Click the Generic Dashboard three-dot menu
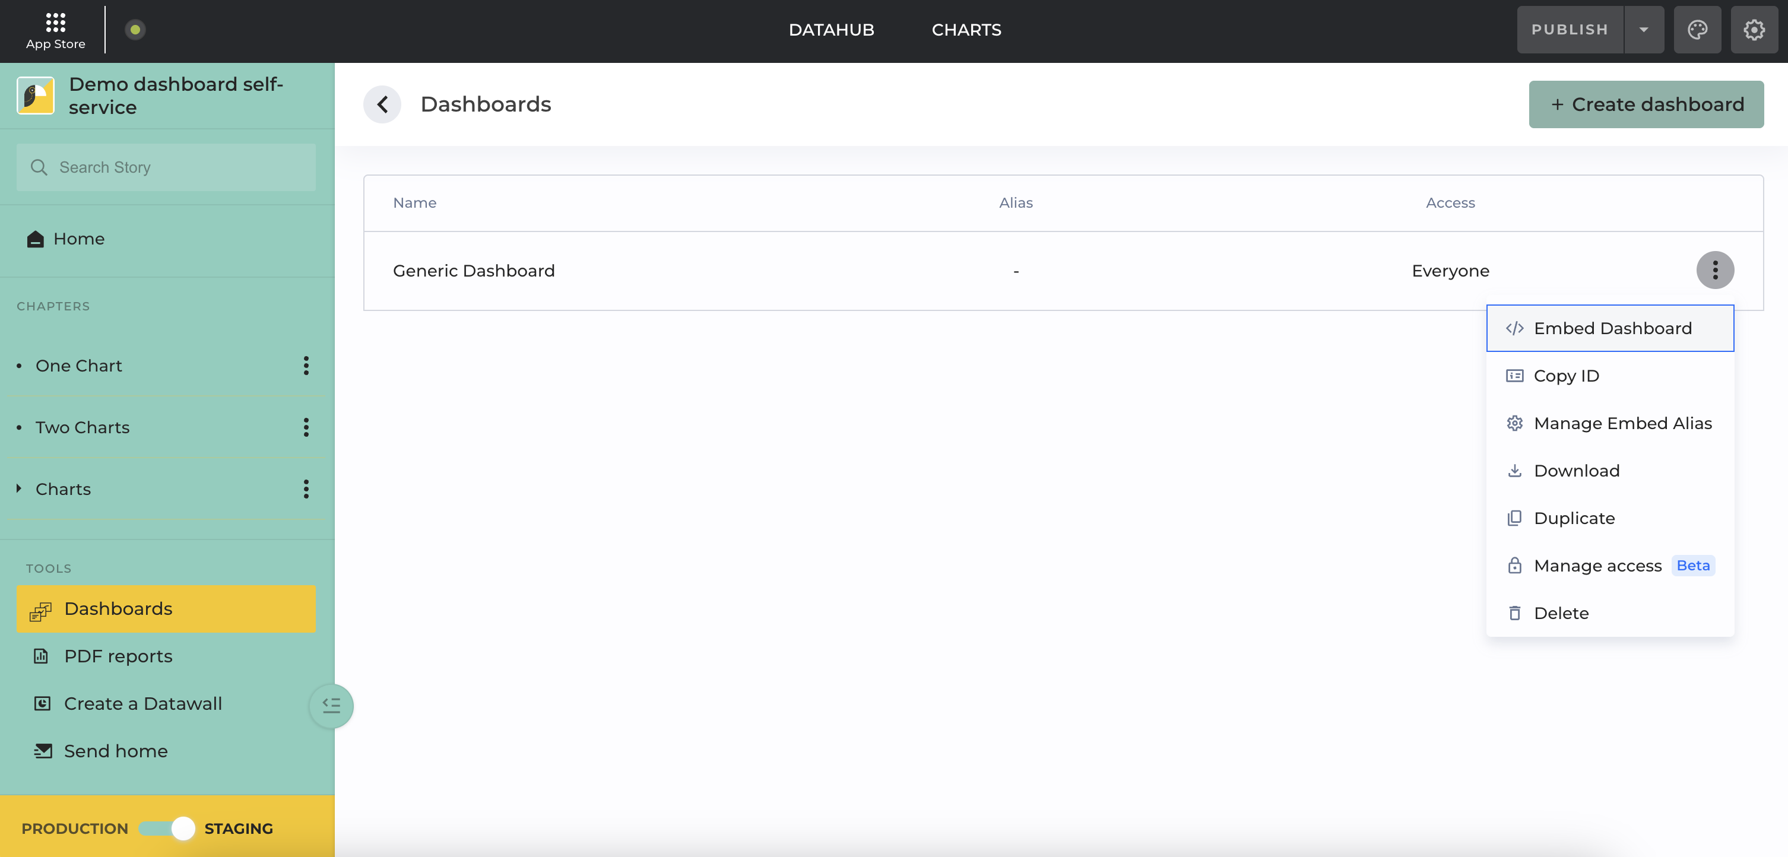This screenshot has height=857, width=1788. 1715,270
